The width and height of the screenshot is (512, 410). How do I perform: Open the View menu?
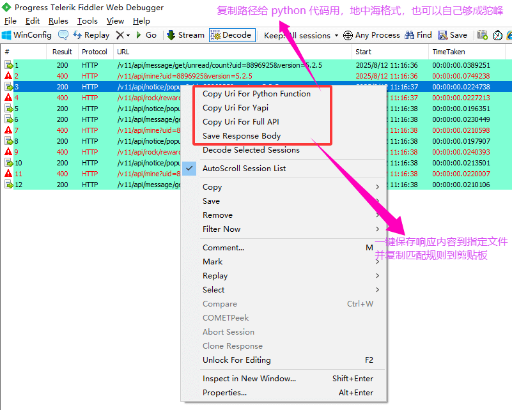[115, 21]
